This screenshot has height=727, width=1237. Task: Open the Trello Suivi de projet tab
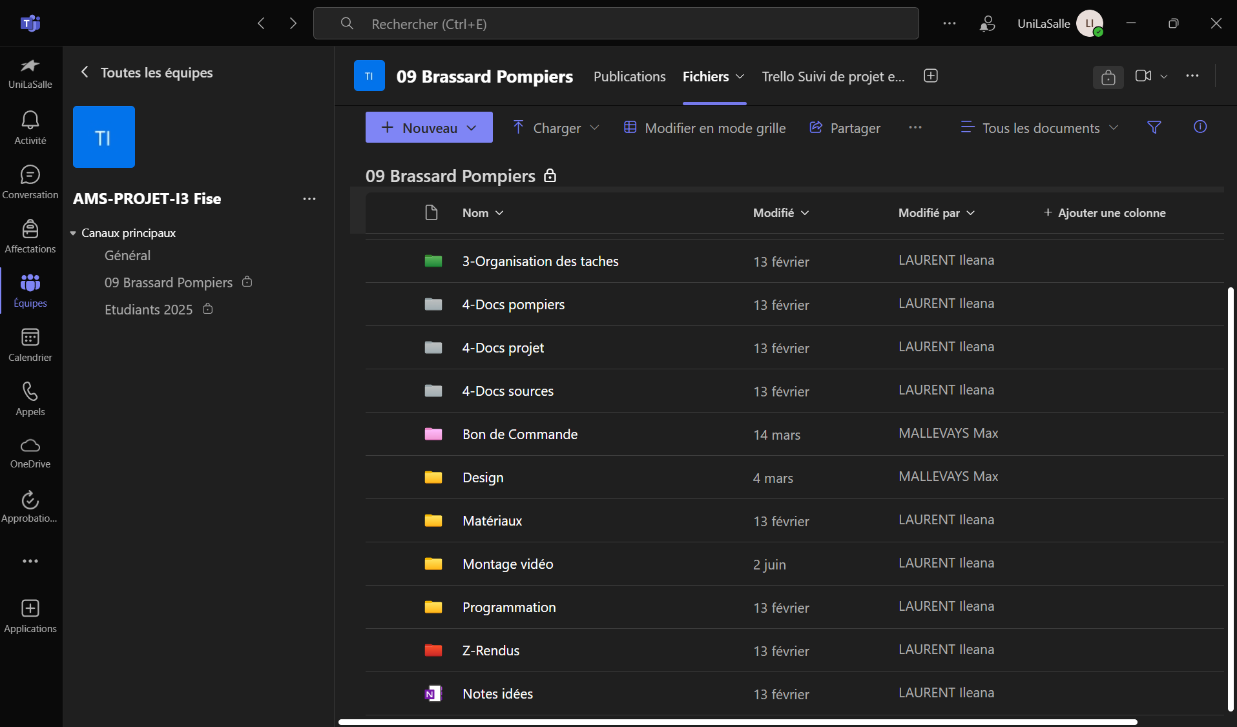(x=833, y=77)
